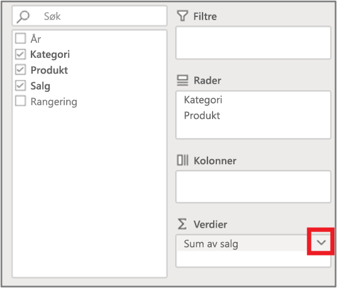Click the Kolonner columns icon
Image resolution: width=337 pixels, height=288 pixels.
point(182,160)
